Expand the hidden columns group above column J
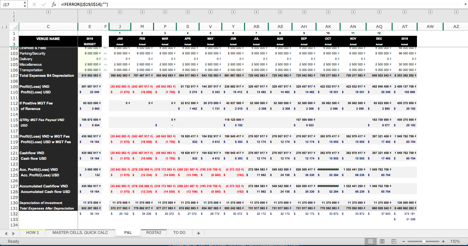This screenshot has height=246, width=468. click(x=120, y=12)
